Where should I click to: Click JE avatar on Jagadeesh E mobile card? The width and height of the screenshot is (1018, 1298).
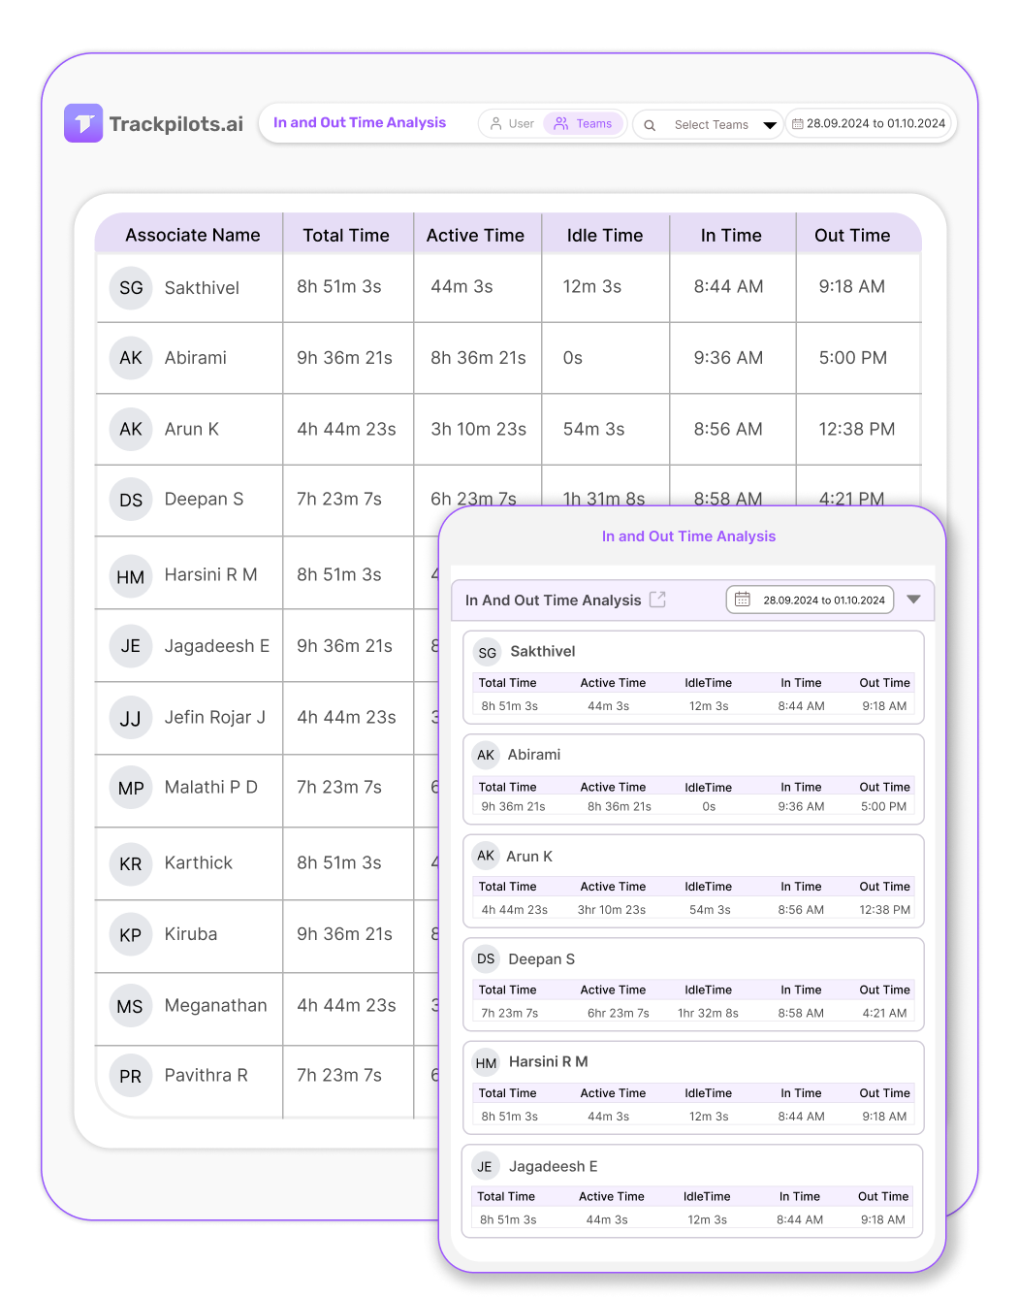(x=485, y=1166)
